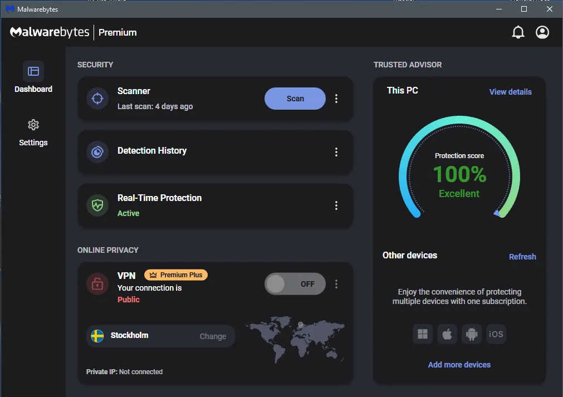Open the Settings gear icon
This screenshot has width=563, height=397.
coord(33,125)
